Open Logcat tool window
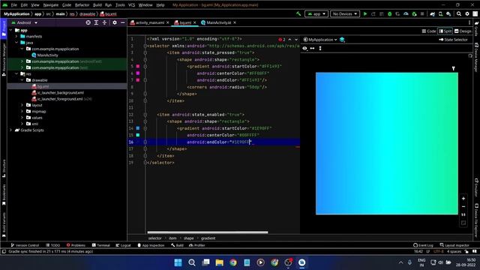The image size is (480, 270). tap(123, 245)
